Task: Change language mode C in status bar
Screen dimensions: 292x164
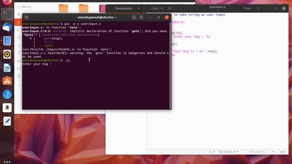Action: click(212, 152)
